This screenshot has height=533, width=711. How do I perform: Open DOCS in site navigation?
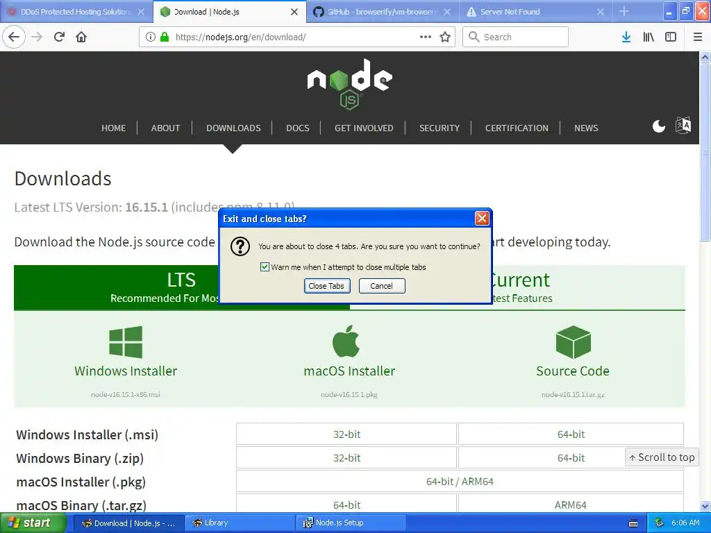[297, 128]
